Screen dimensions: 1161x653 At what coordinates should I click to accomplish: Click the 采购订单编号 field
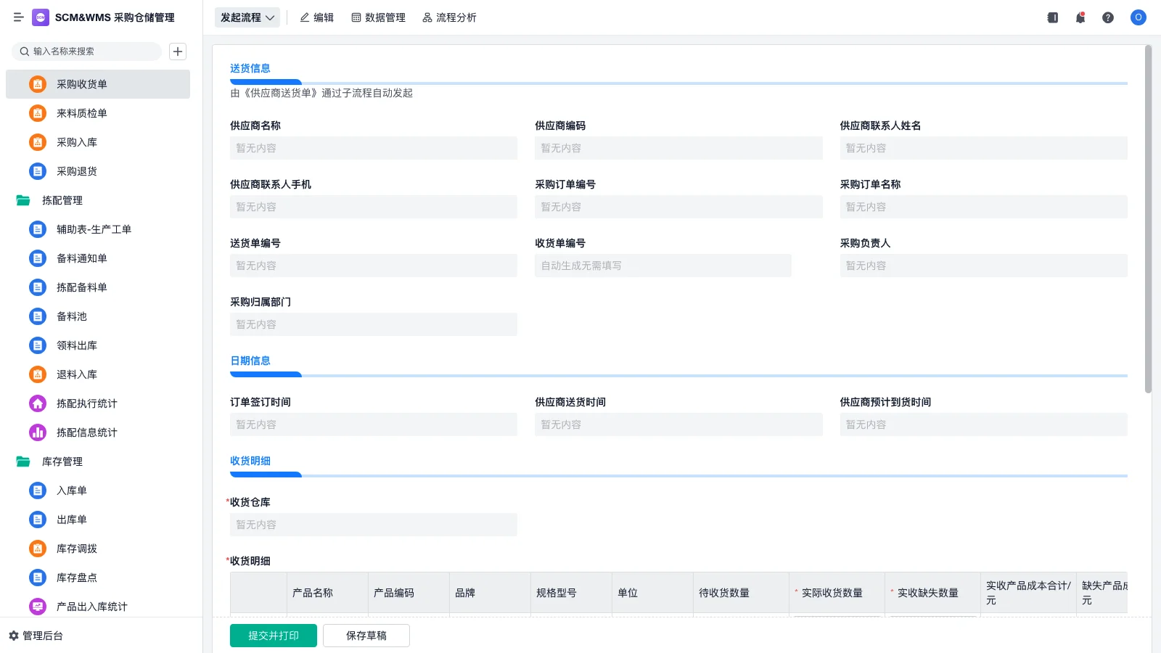[x=678, y=207]
